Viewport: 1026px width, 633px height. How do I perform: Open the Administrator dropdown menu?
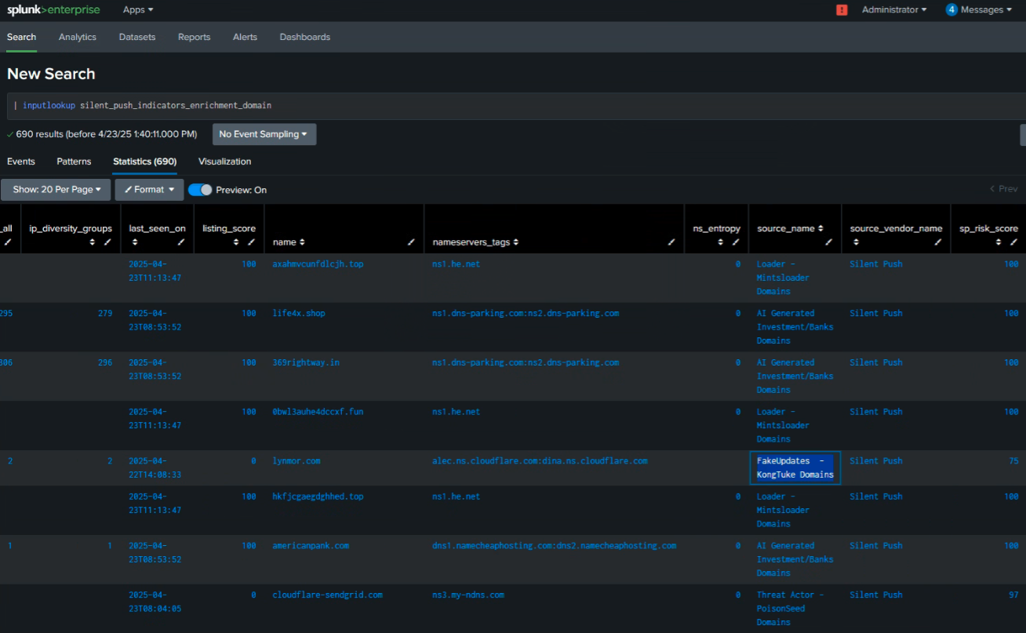pyautogui.click(x=894, y=10)
